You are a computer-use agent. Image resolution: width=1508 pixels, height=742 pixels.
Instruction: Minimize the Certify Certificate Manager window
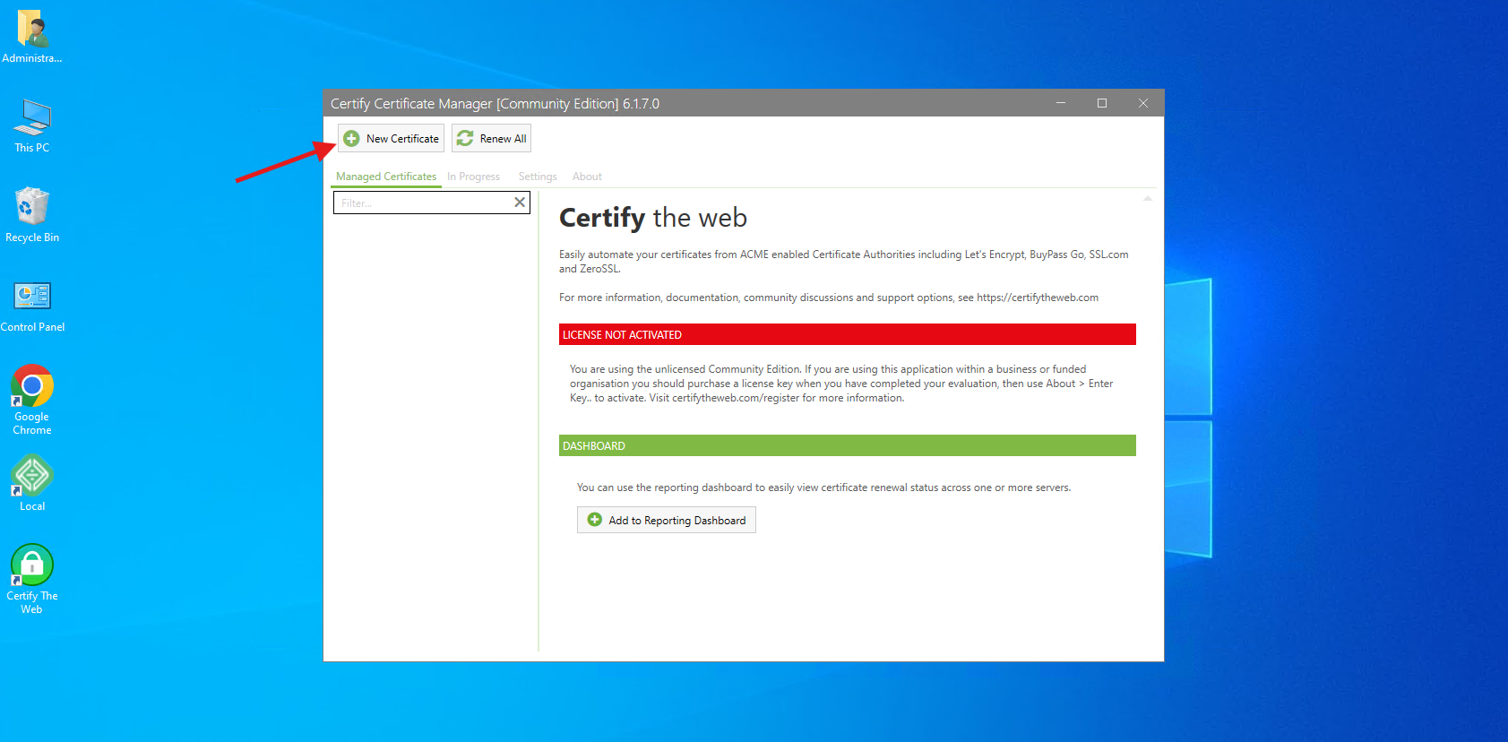[1061, 103]
